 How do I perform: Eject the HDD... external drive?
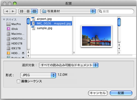coord(23,53)
